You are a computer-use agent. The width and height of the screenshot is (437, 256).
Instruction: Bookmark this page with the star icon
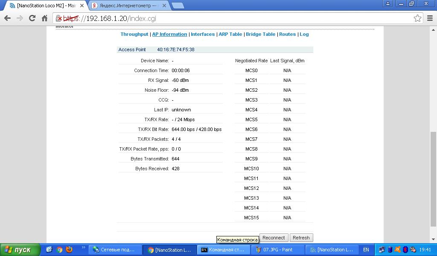pos(417,18)
